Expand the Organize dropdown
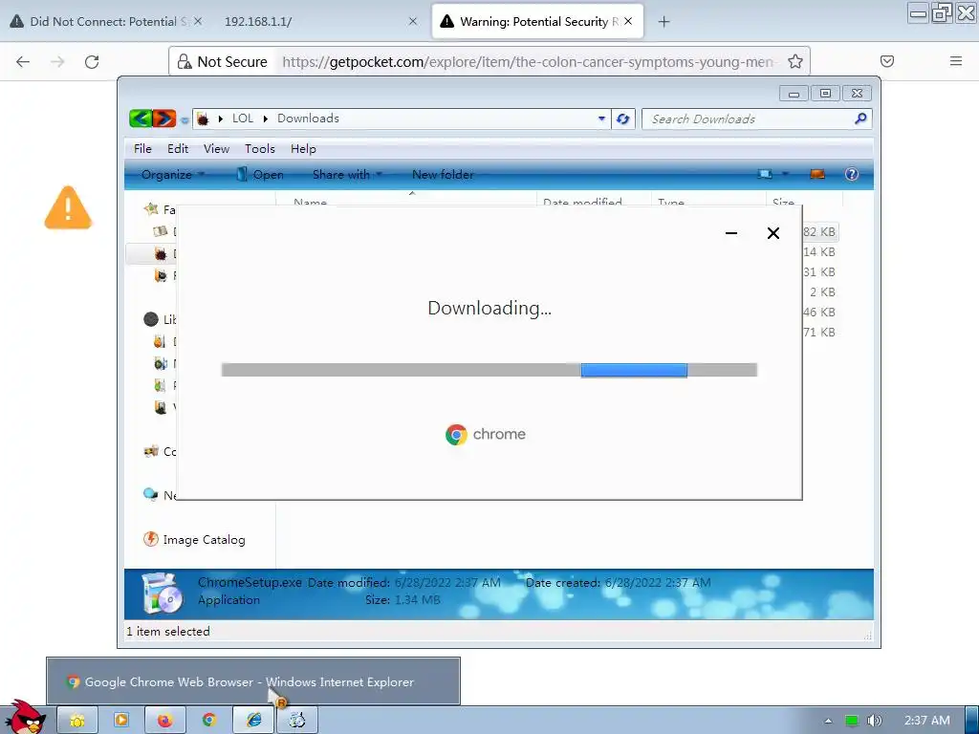Image resolution: width=979 pixels, height=734 pixels. click(172, 175)
